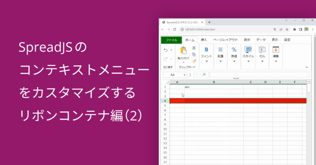Open the browser extensions puzzle icon

(x=295, y=29)
